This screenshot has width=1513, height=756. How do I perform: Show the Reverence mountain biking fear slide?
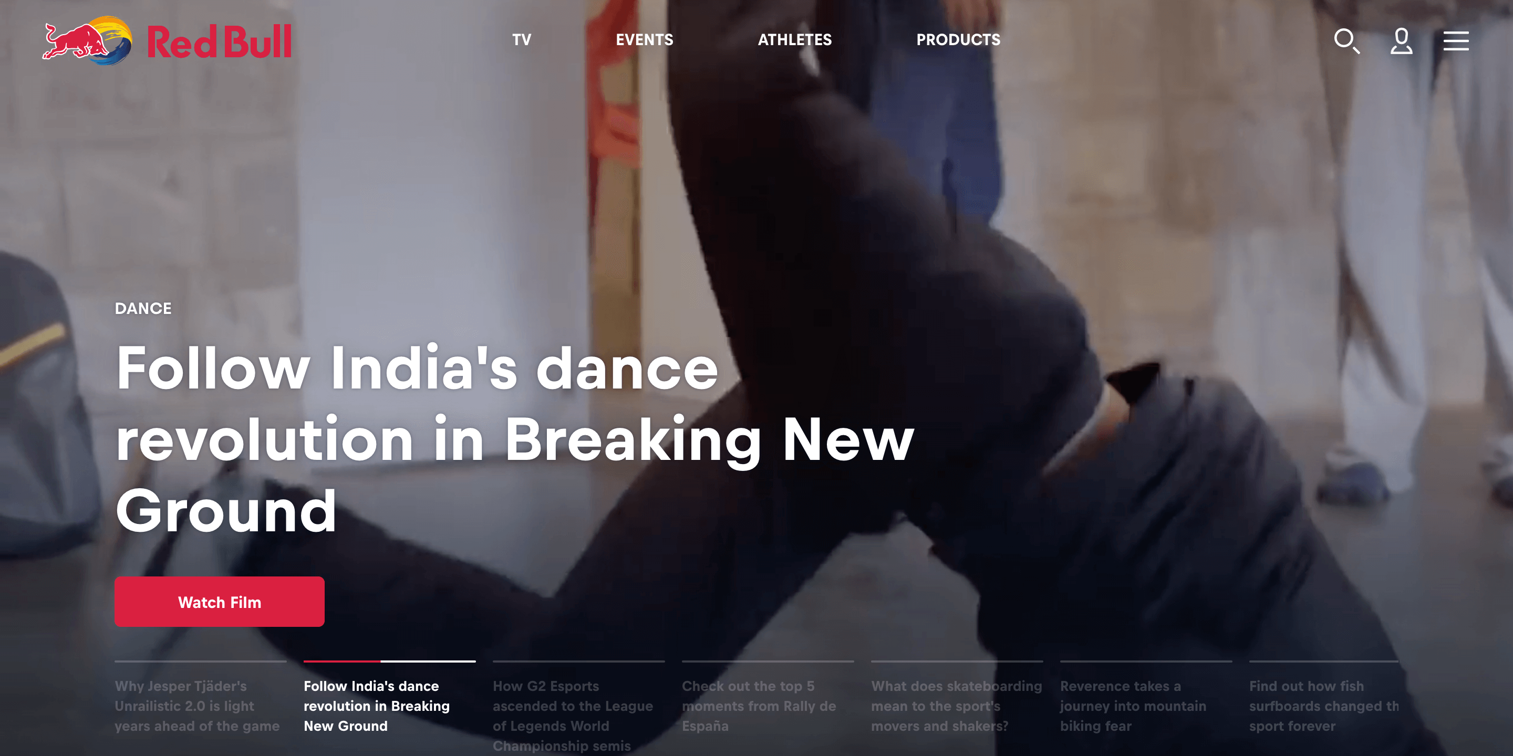[1146, 706]
